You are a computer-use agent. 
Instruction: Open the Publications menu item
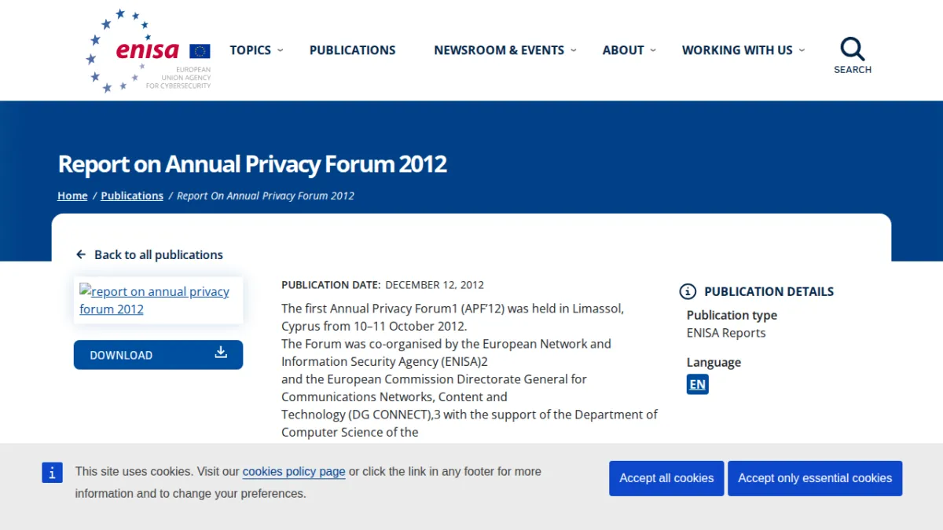(x=353, y=50)
